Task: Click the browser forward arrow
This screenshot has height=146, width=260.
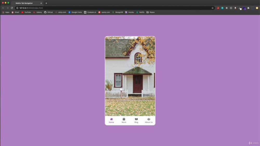Action: pyautogui.click(x=8, y=8)
